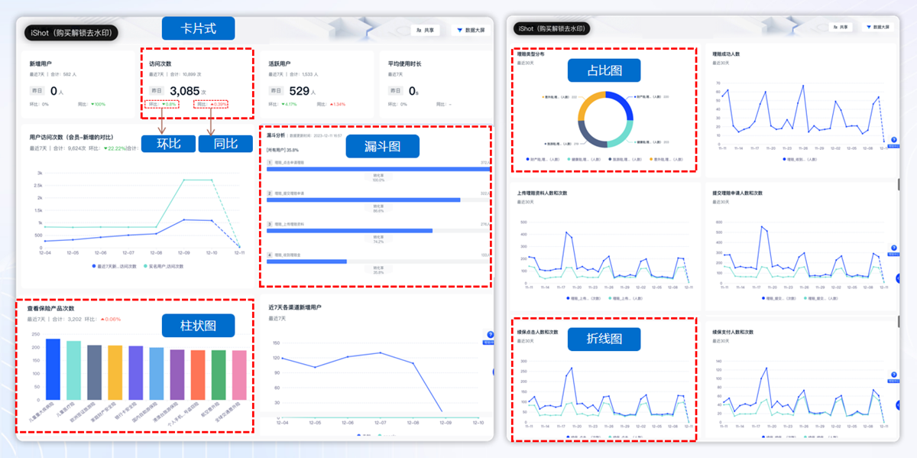Expand funnel step 1 in 漏斗分析
917x458 pixels.
270,162
